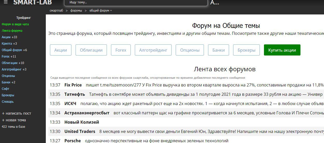Click the 'Банки' category button
324x143 pixels.
(x=219, y=50)
